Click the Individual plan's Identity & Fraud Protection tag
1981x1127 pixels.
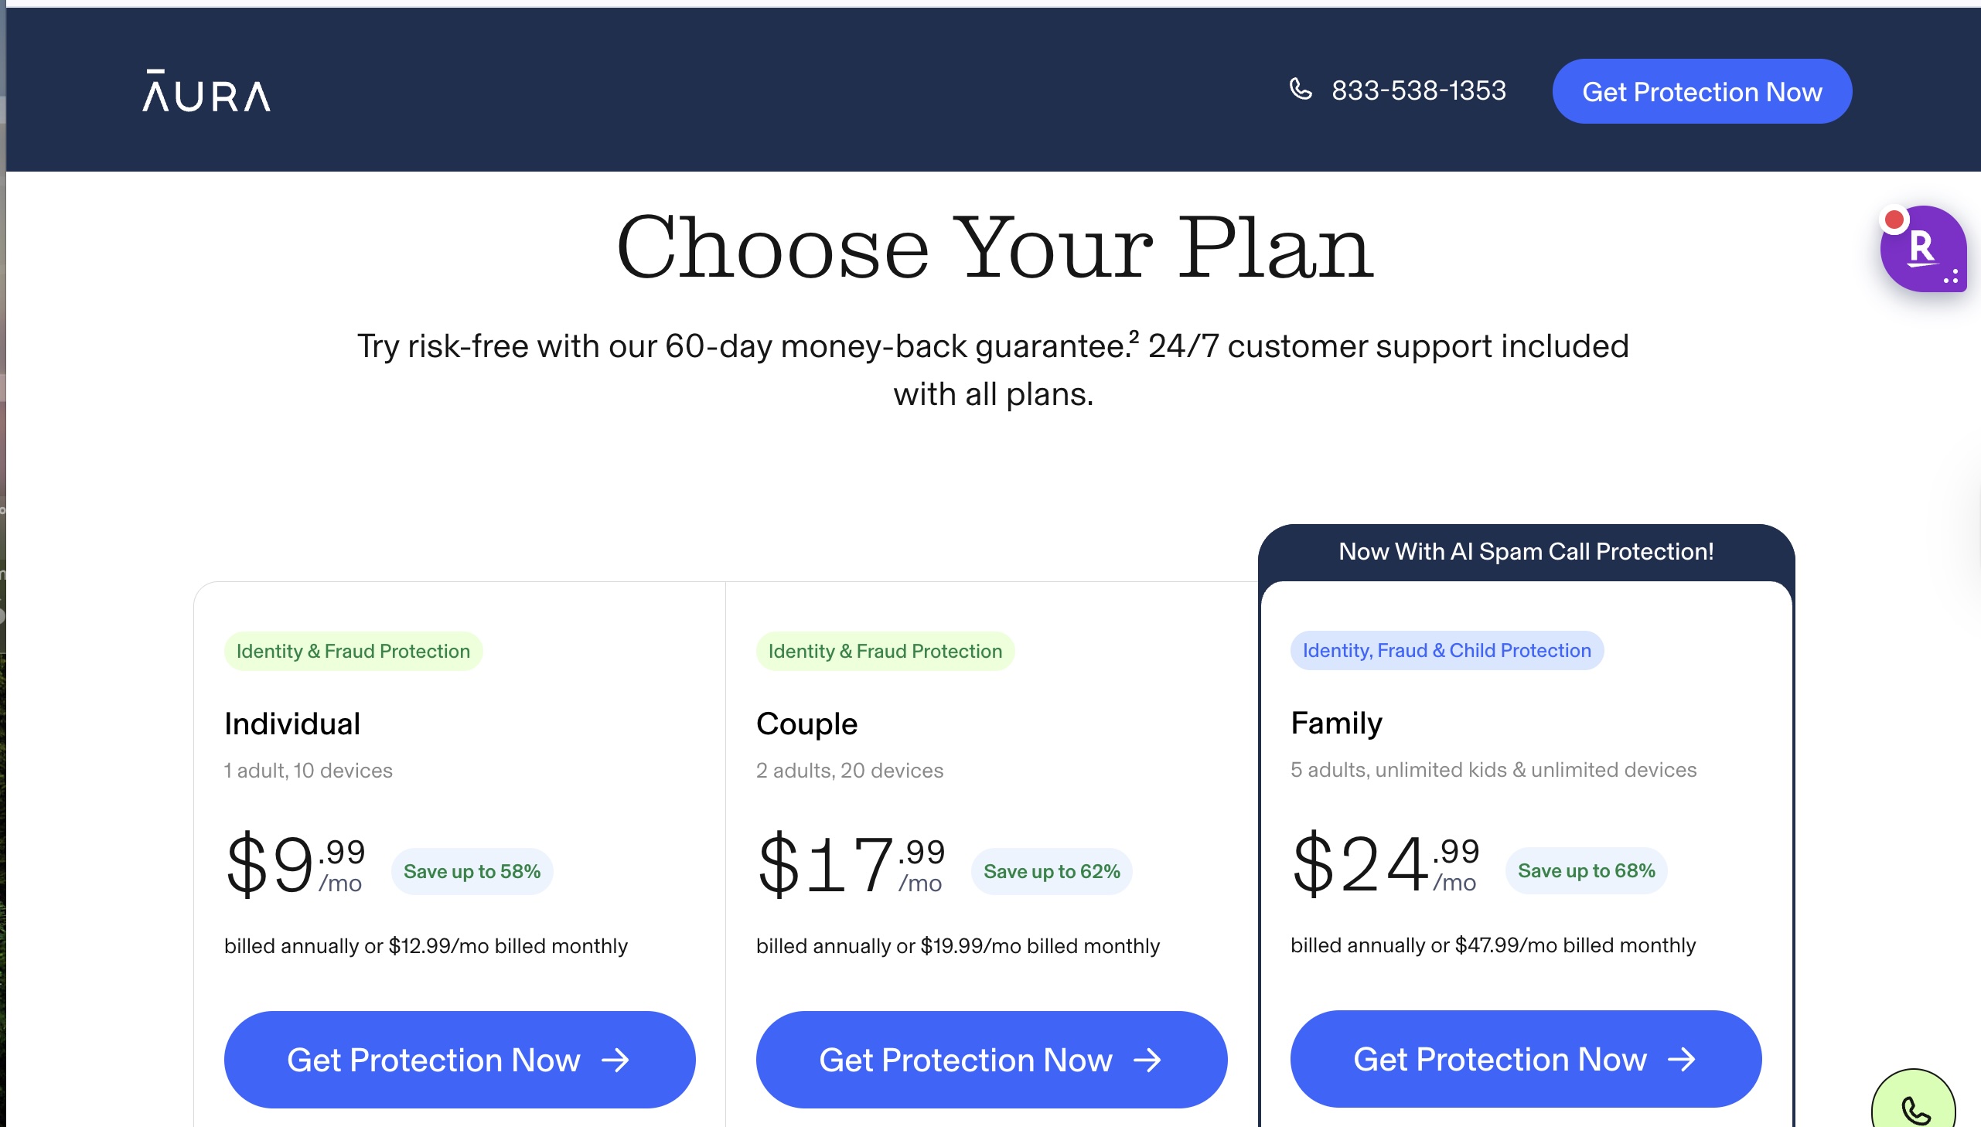click(x=353, y=651)
